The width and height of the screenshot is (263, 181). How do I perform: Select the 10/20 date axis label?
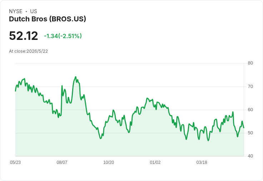point(109,162)
